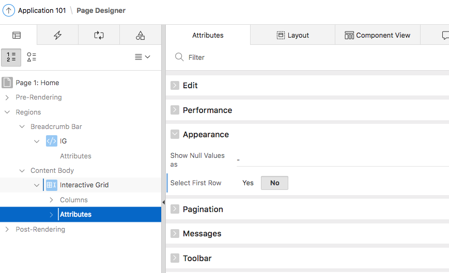This screenshot has width=449, height=273.
Task: Click the pane splitter collapse handle
Action: point(163,202)
